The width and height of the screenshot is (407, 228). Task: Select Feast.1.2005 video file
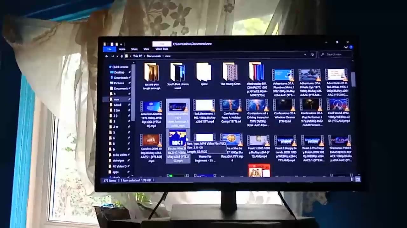click(259, 147)
